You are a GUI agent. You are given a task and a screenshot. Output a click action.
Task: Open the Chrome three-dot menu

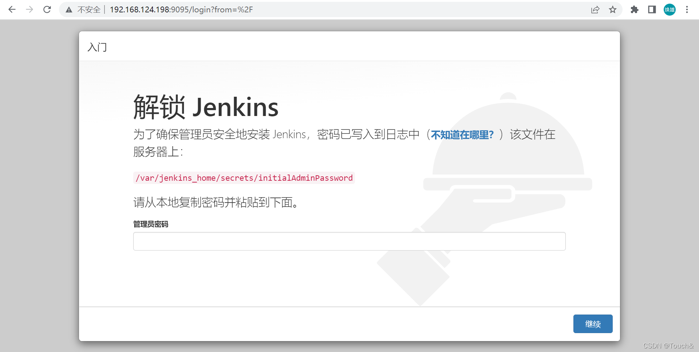[687, 9]
